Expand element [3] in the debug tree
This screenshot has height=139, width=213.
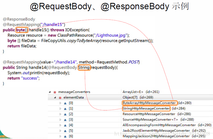(60, 120)
